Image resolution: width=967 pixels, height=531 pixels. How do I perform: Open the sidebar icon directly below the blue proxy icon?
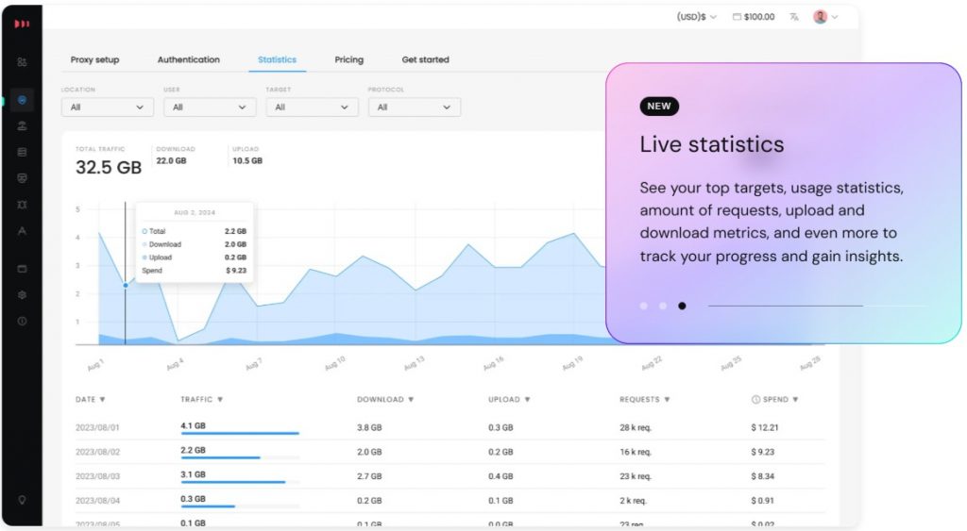tap(23, 126)
